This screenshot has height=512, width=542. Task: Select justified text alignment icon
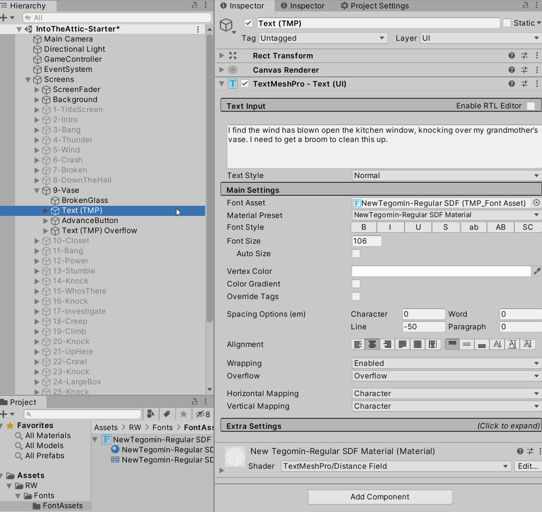pos(403,344)
